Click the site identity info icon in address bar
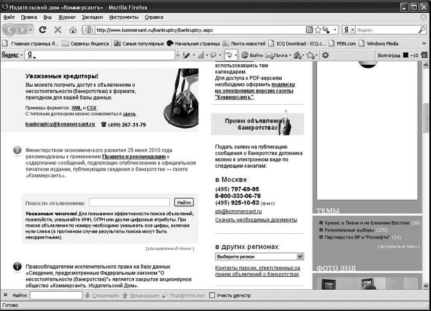 click(89, 30)
